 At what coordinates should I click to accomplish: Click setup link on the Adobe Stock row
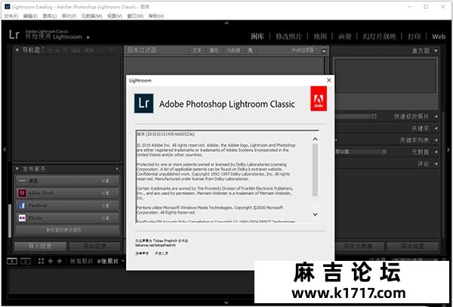[x=105, y=193]
